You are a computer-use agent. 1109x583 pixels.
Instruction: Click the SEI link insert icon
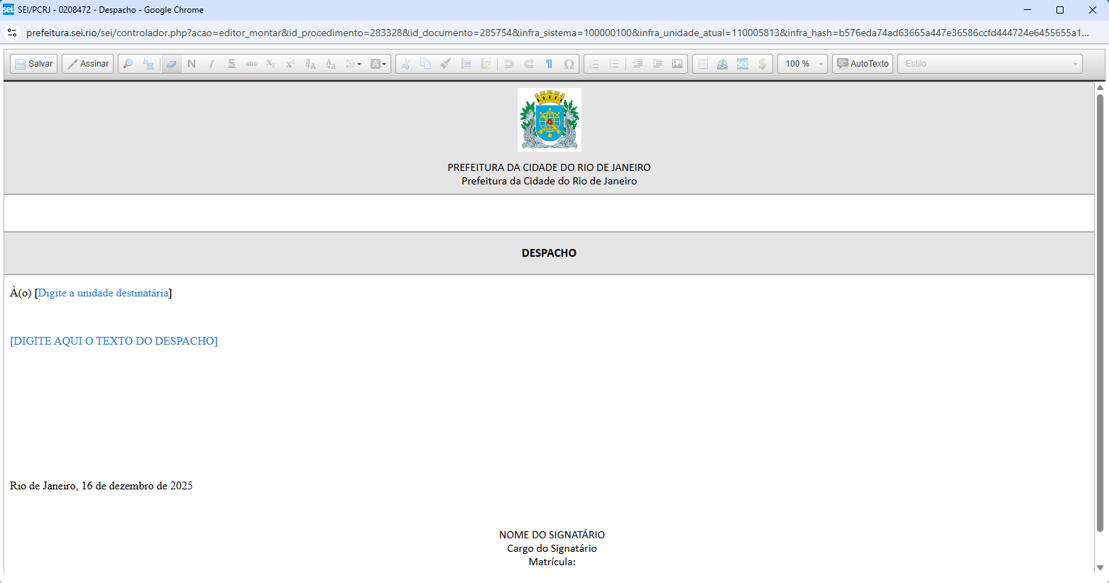click(x=742, y=64)
